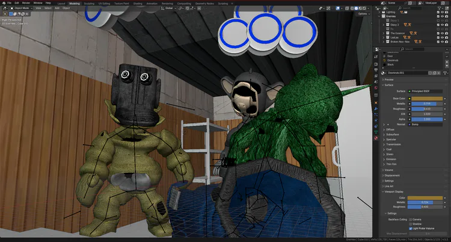Open the Render properties tab icon
This screenshot has width=451, height=242.
[376, 64]
